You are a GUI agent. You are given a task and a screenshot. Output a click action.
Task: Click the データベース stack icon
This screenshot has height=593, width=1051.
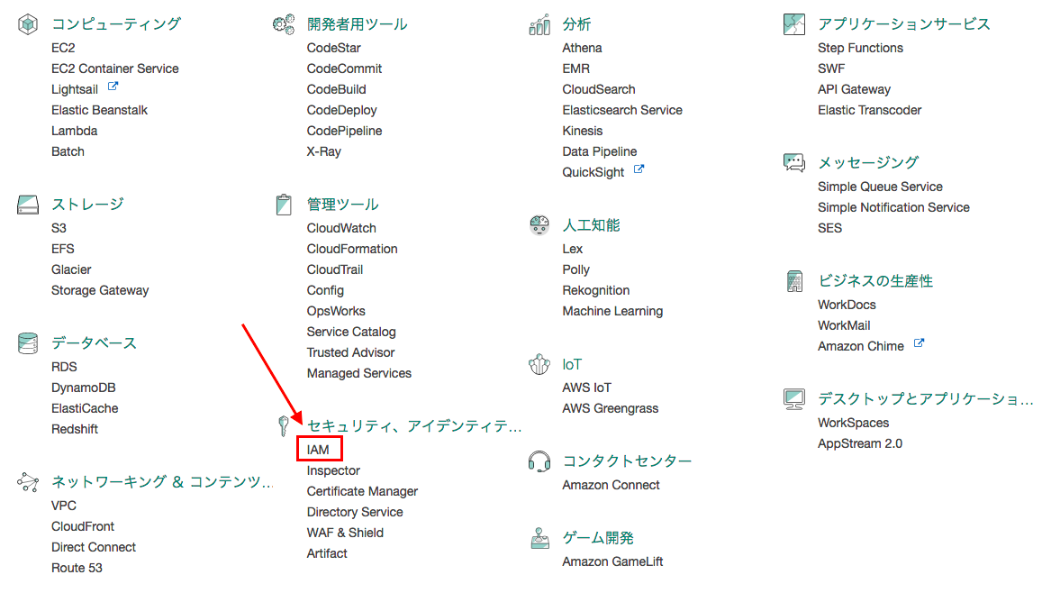pyautogui.click(x=27, y=342)
